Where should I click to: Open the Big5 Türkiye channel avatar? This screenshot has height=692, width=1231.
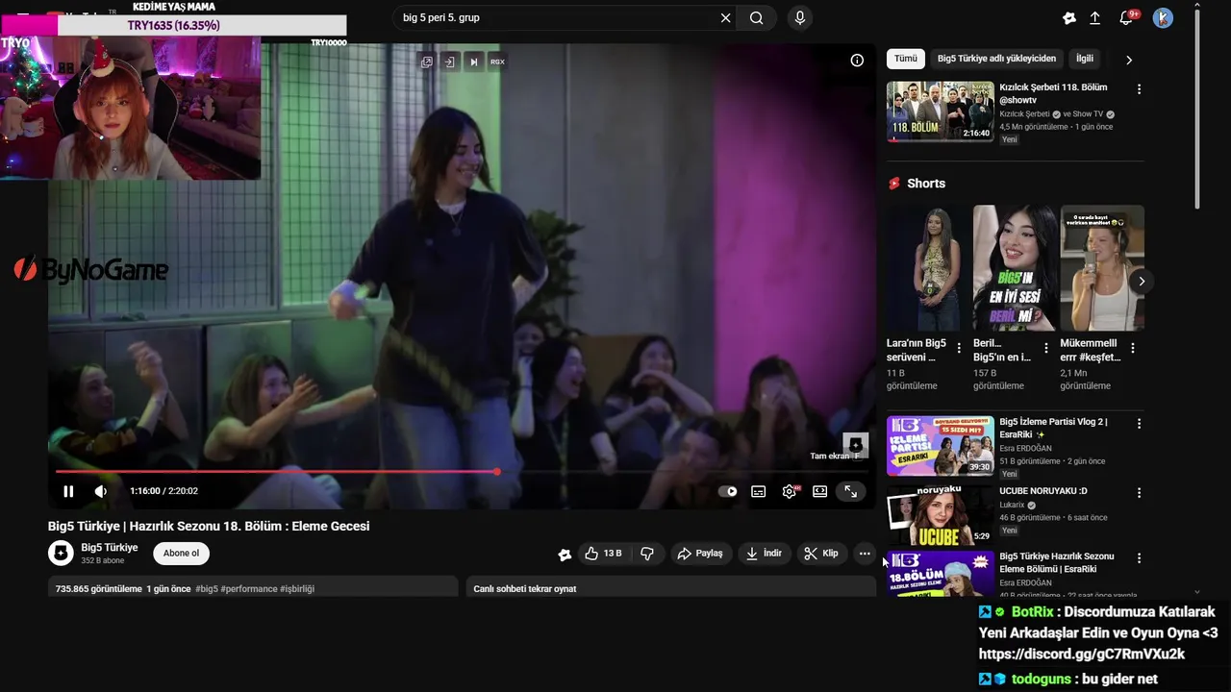click(x=61, y=554)
